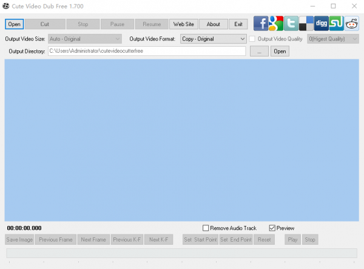Open the output directory folder button
The height and width of the screenshot is (269, 364).
click(280, 52)
